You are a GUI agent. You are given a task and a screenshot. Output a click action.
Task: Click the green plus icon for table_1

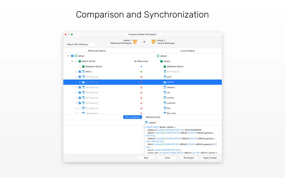click(x=141, y=72)
